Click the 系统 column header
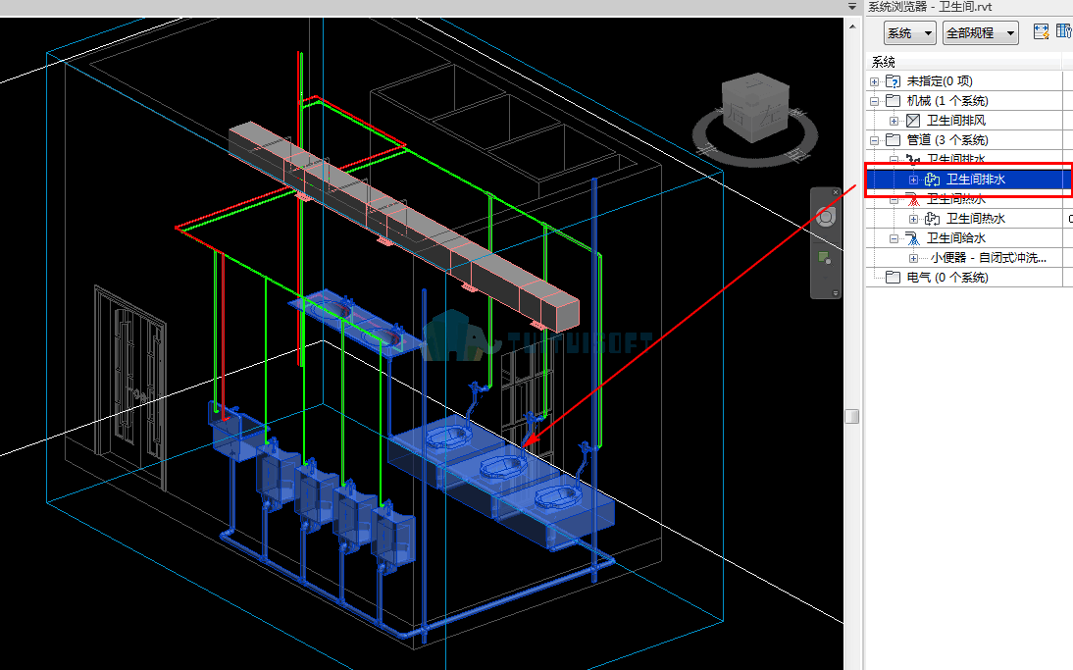1073x670 pixels. coord(964,62)
